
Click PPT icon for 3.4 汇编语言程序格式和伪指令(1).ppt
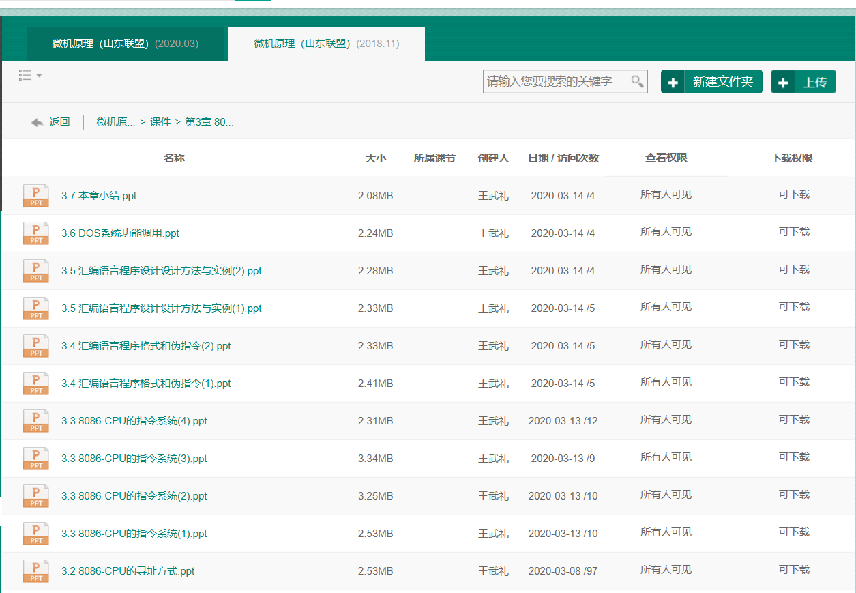point(35,384)
